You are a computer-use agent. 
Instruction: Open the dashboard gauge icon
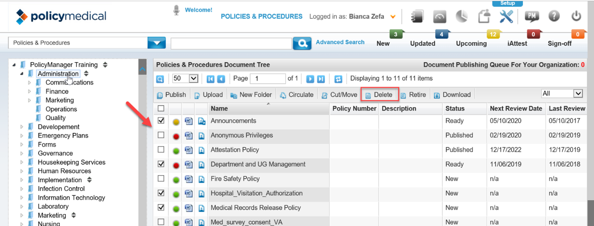(439, 16)
